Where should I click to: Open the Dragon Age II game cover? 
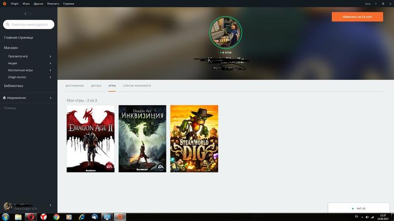tap(91, 138)
